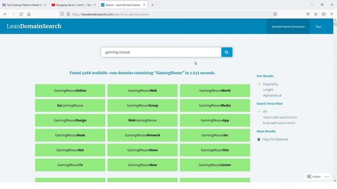This screenshot has height=189, width=337.
Task: Select GamingMouseMedia domain
Action: coord(215,105)
